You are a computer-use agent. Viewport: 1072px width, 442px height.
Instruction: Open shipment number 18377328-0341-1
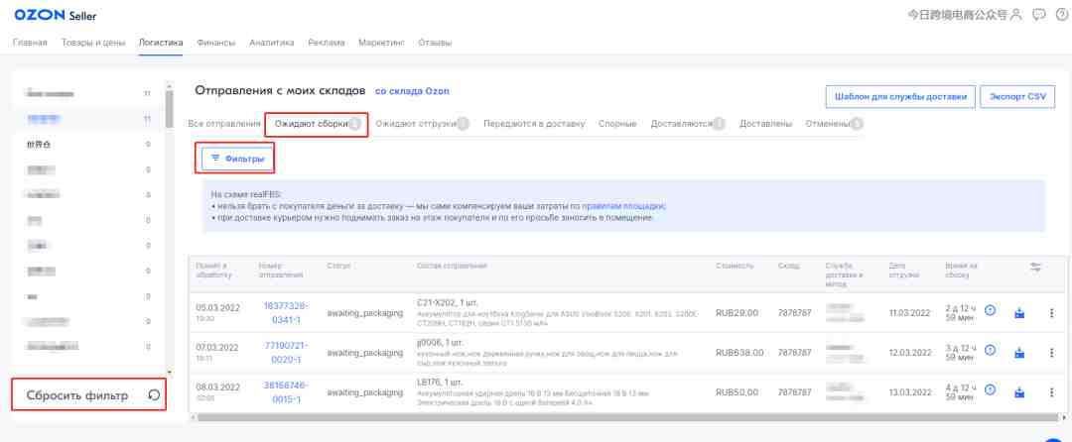(285, 312)
